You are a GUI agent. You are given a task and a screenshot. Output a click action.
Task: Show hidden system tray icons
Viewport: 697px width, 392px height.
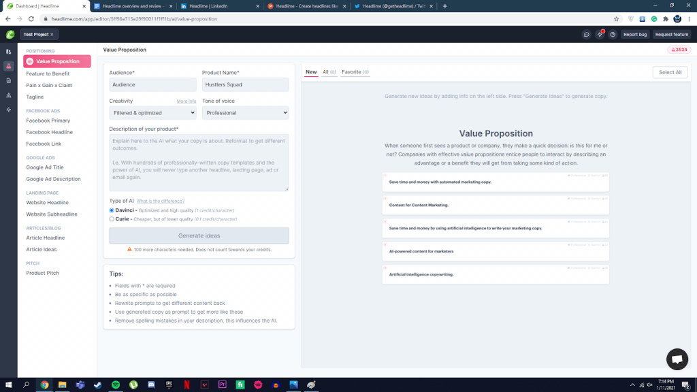click(632, 385)
